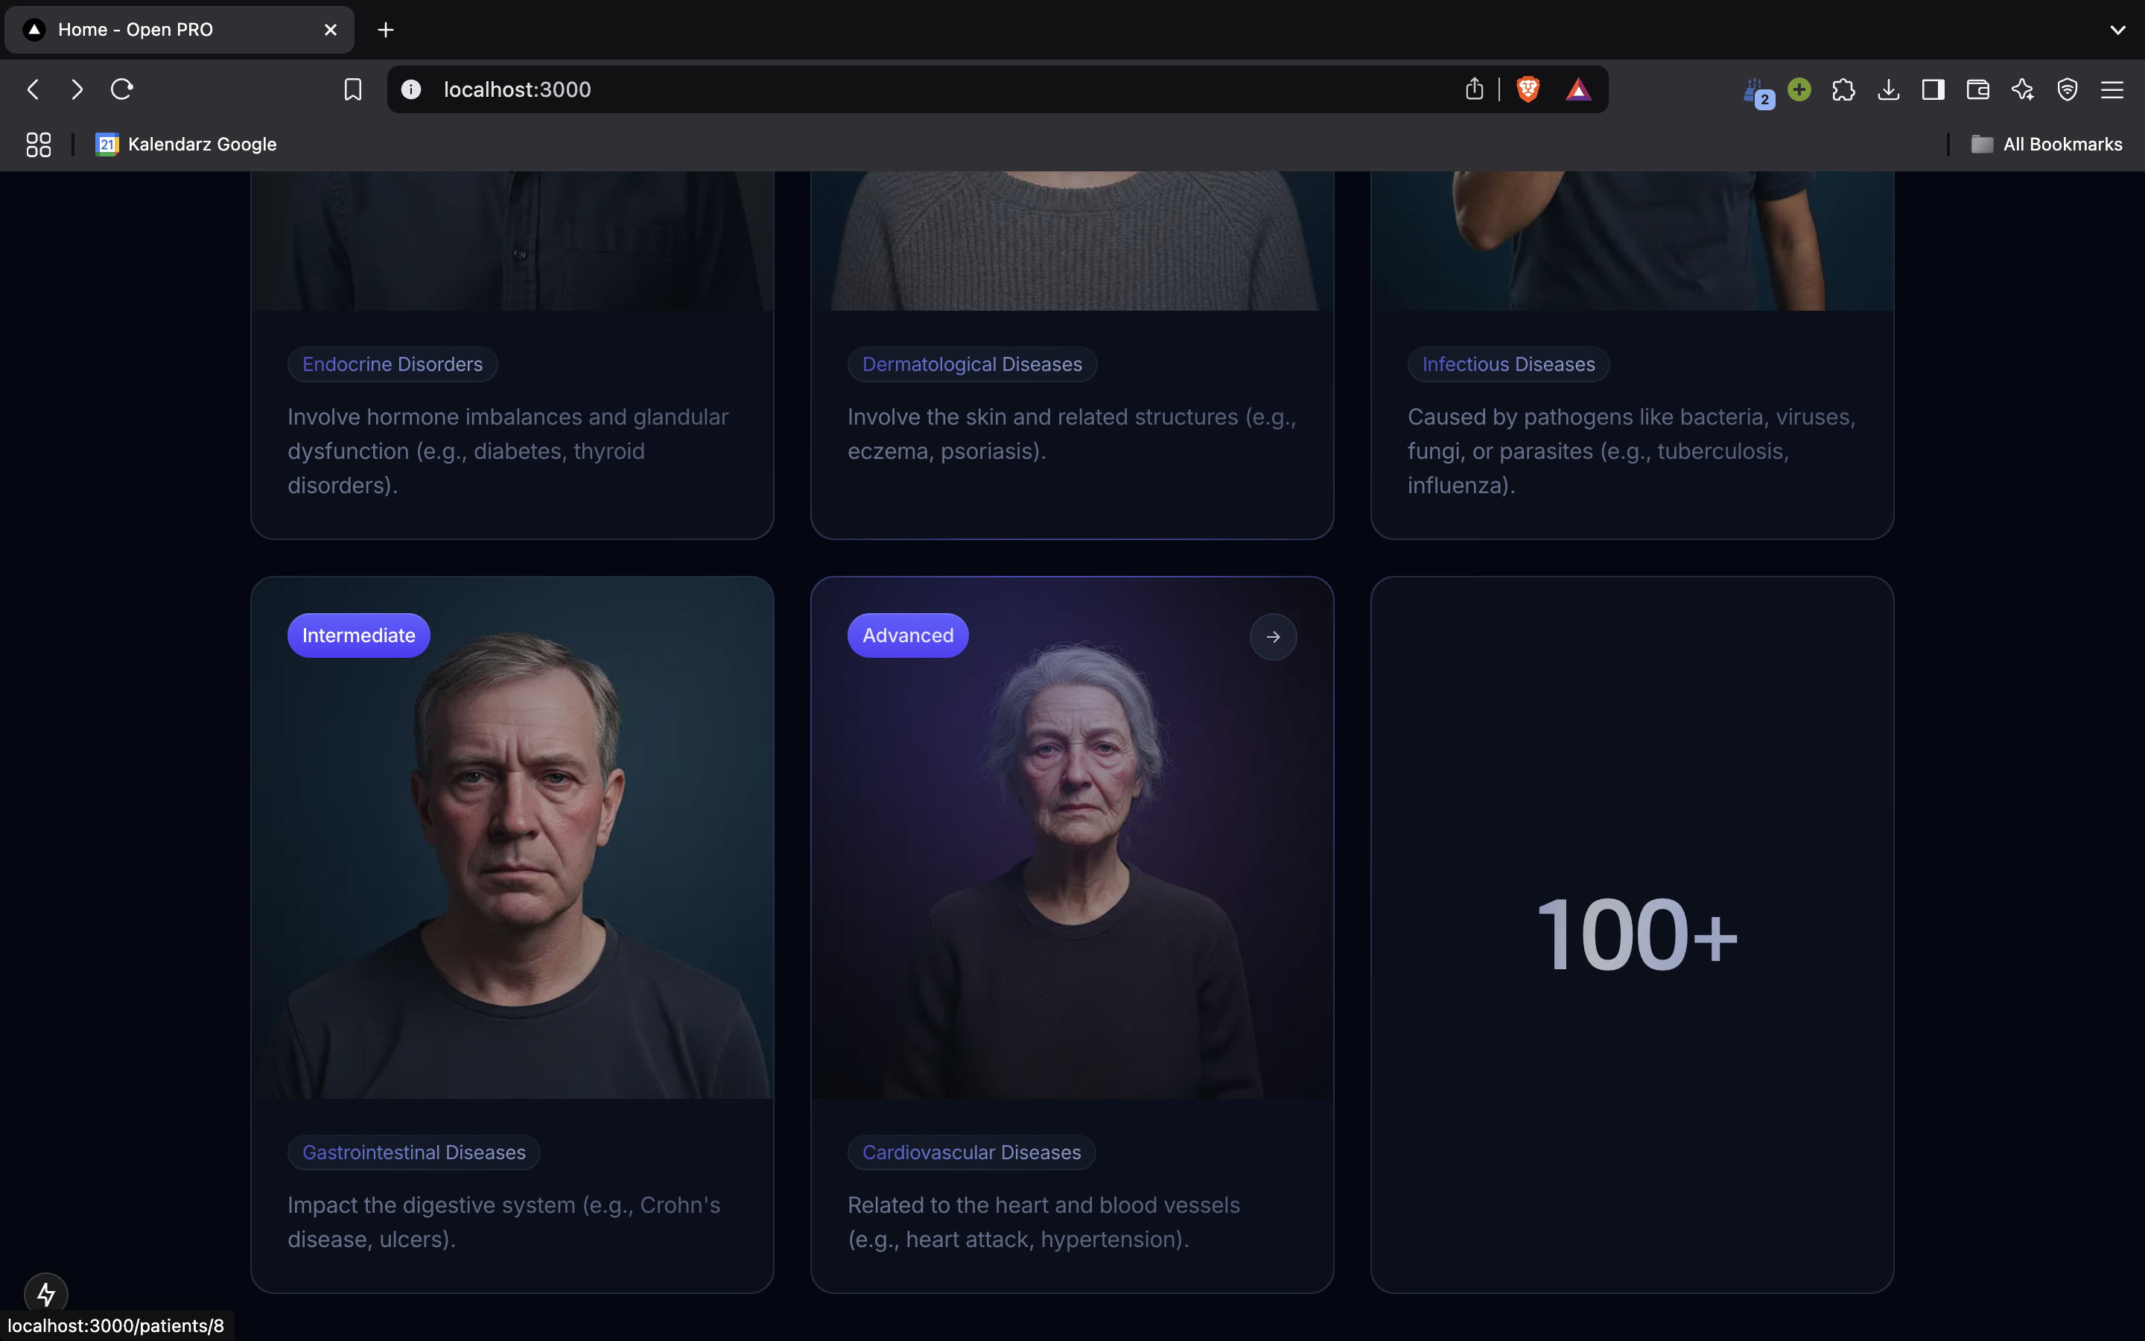Click the arrow icon on Advanced card
The height and width of the screenshot is (1341, 2145).
point(1273,637)
